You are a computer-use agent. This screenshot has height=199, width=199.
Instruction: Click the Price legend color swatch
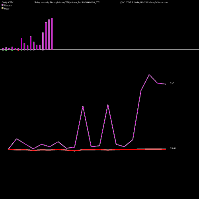pyautogui.click(x=2, y=8)
